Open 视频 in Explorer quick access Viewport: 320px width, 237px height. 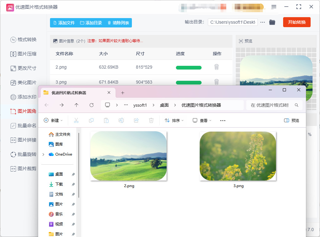[x=56, y=224]
